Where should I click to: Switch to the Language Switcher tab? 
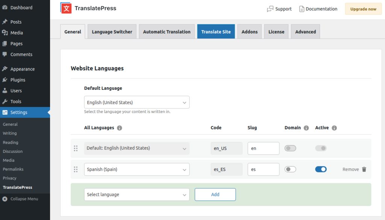(112, 32)
